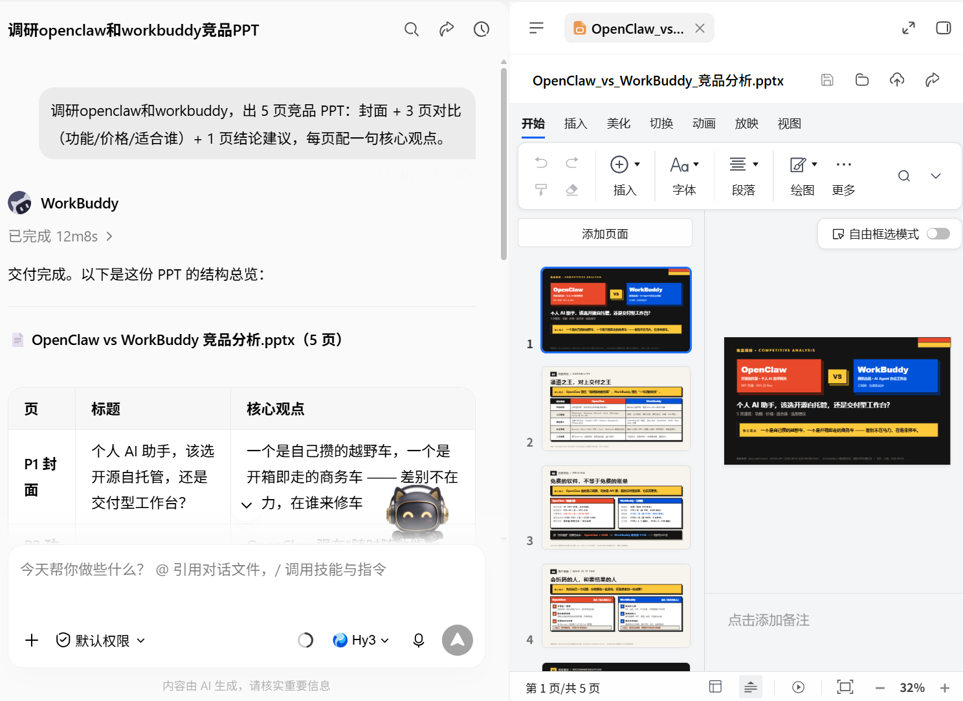Click the cloud upload icon
The image size is (963, 701).
(x=897, y=80)
